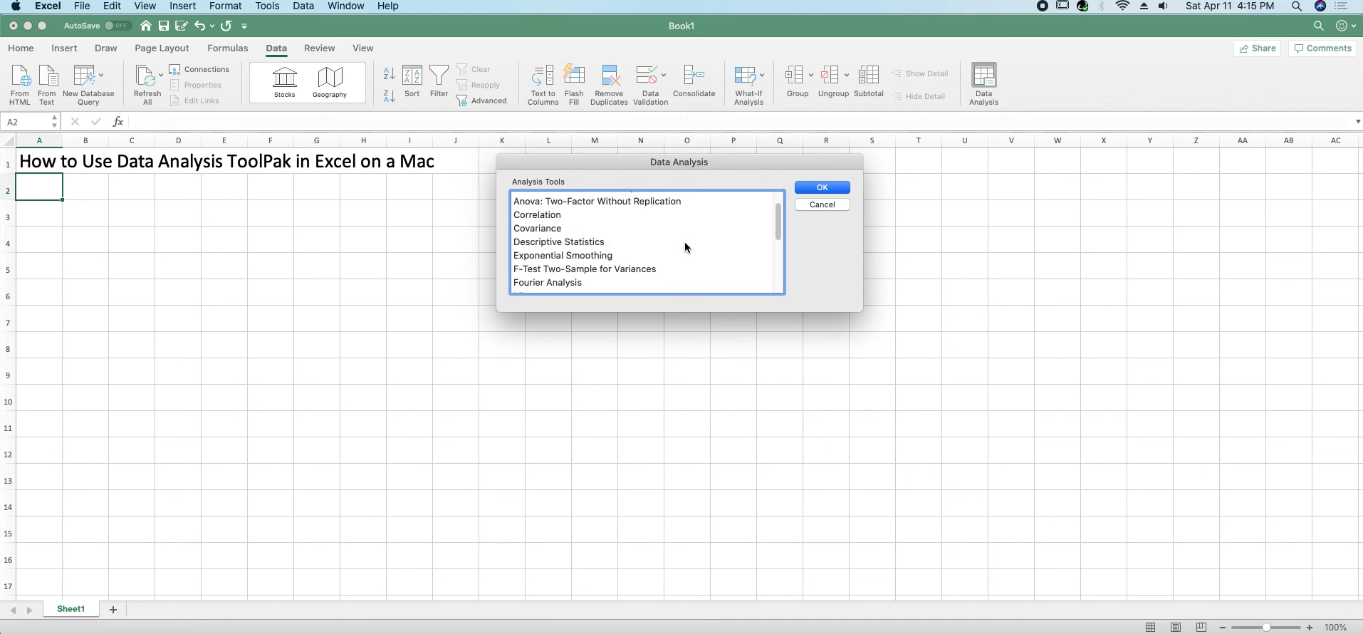The width and height of the screenshot is (1363, 634).
Task: Undo the last action
Action: pyautogui.click(x=200, y=26)
